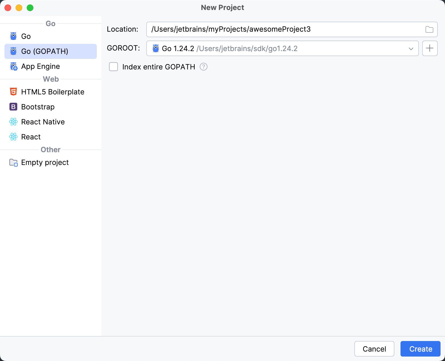The image size is (445, 361).
Task: Click the React Native atom icon
Action: point(13,122)
